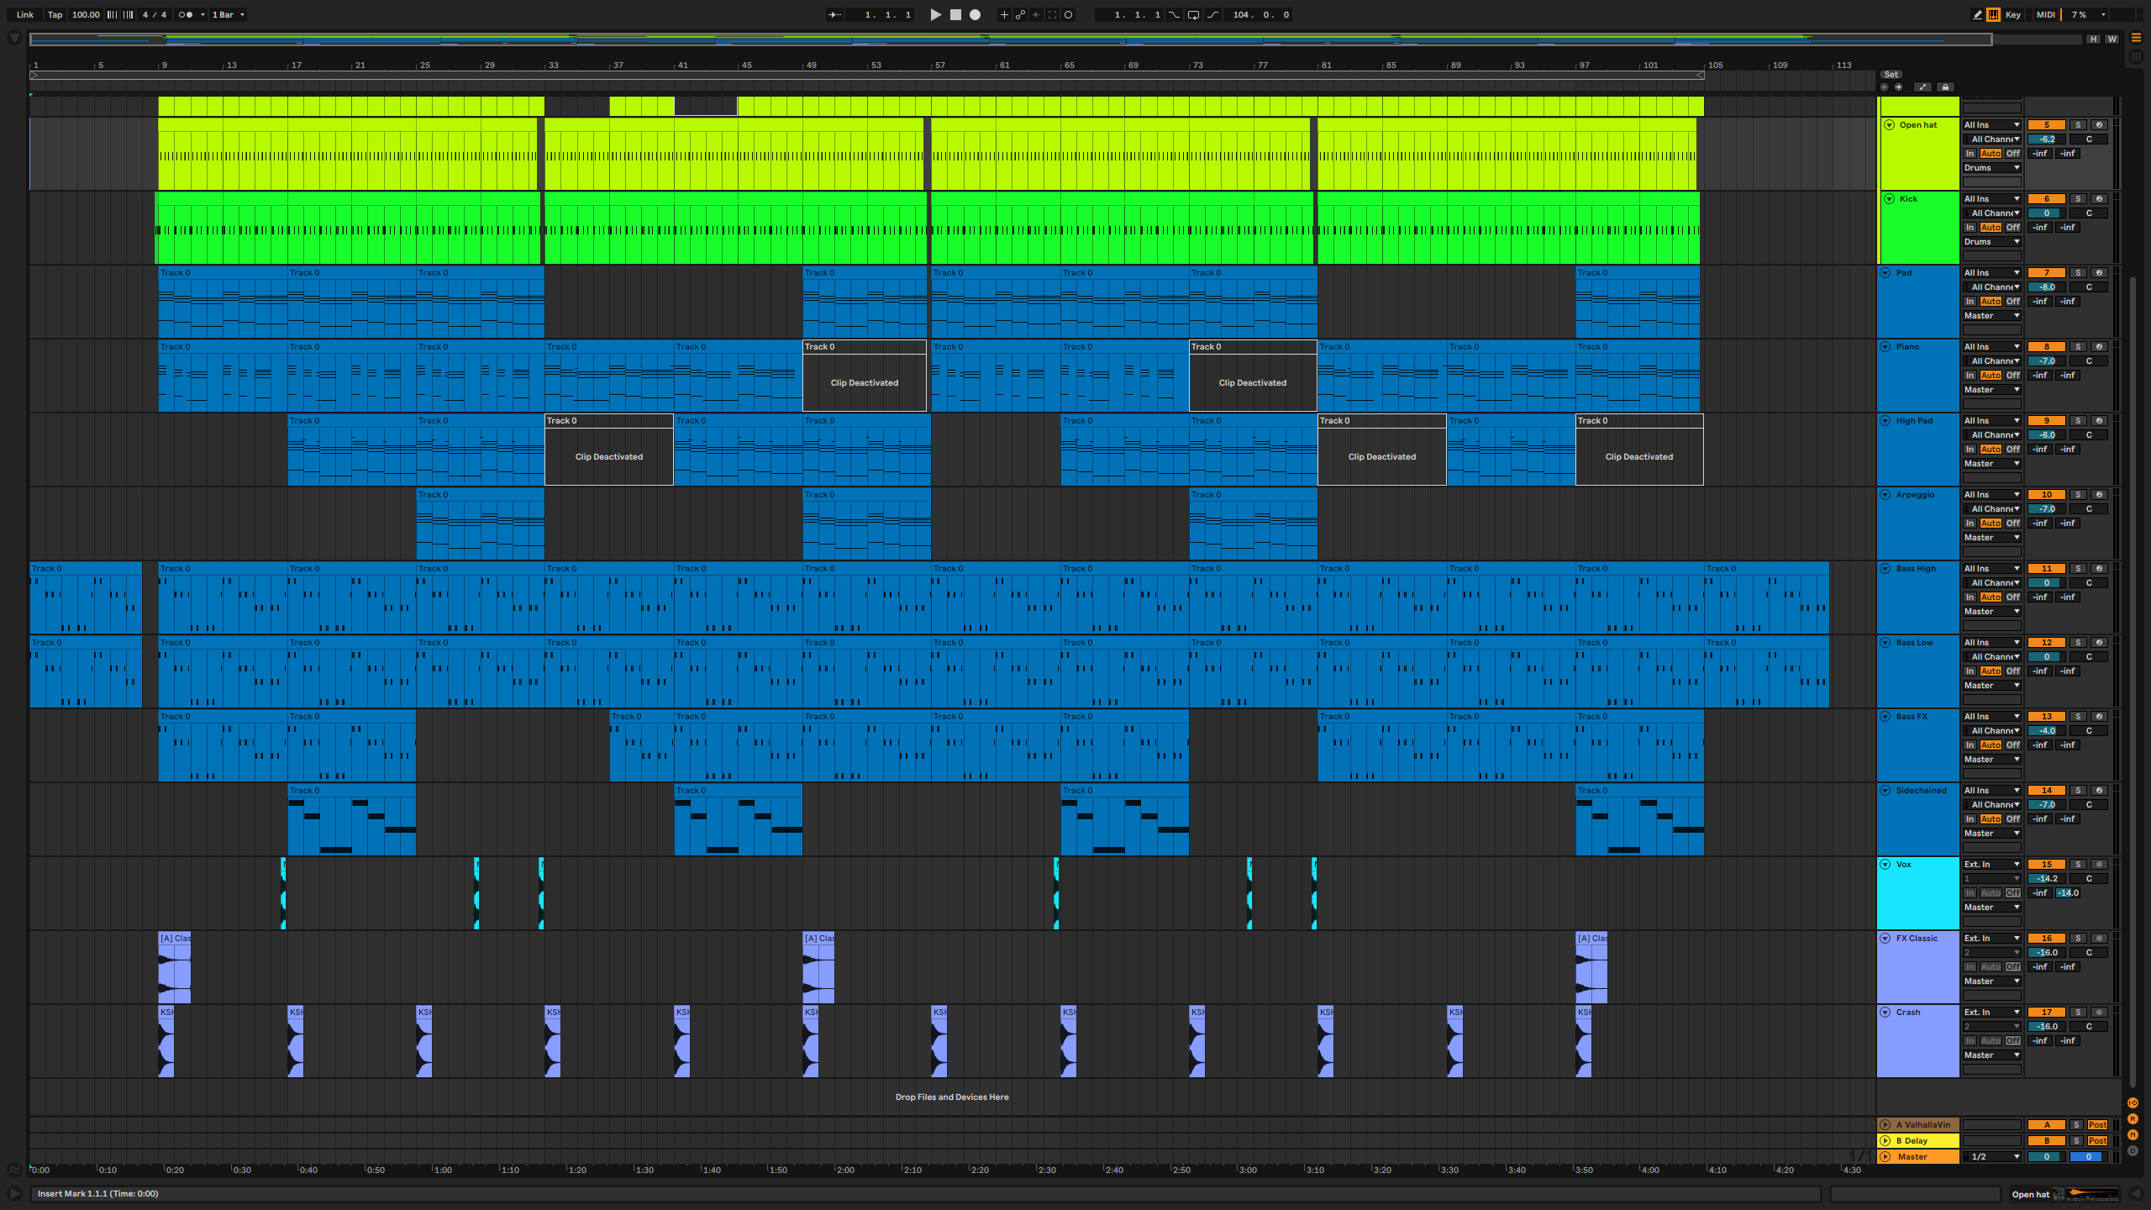Click the Vox track volume slider
This screenshot has height=1210, width=2151.
2046,878
